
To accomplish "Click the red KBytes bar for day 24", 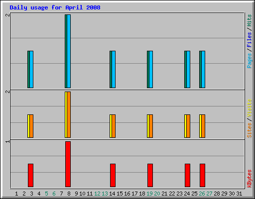I will (188, 175).
